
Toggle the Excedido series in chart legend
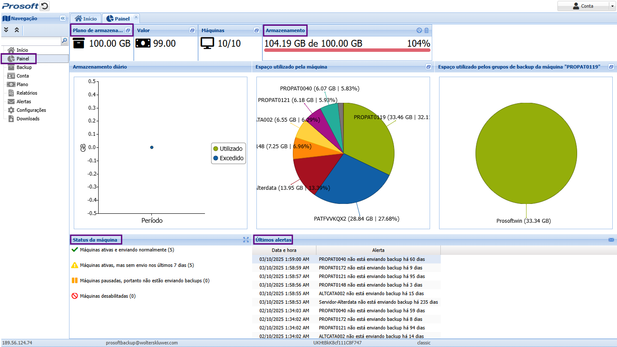[x=228, y=158]
